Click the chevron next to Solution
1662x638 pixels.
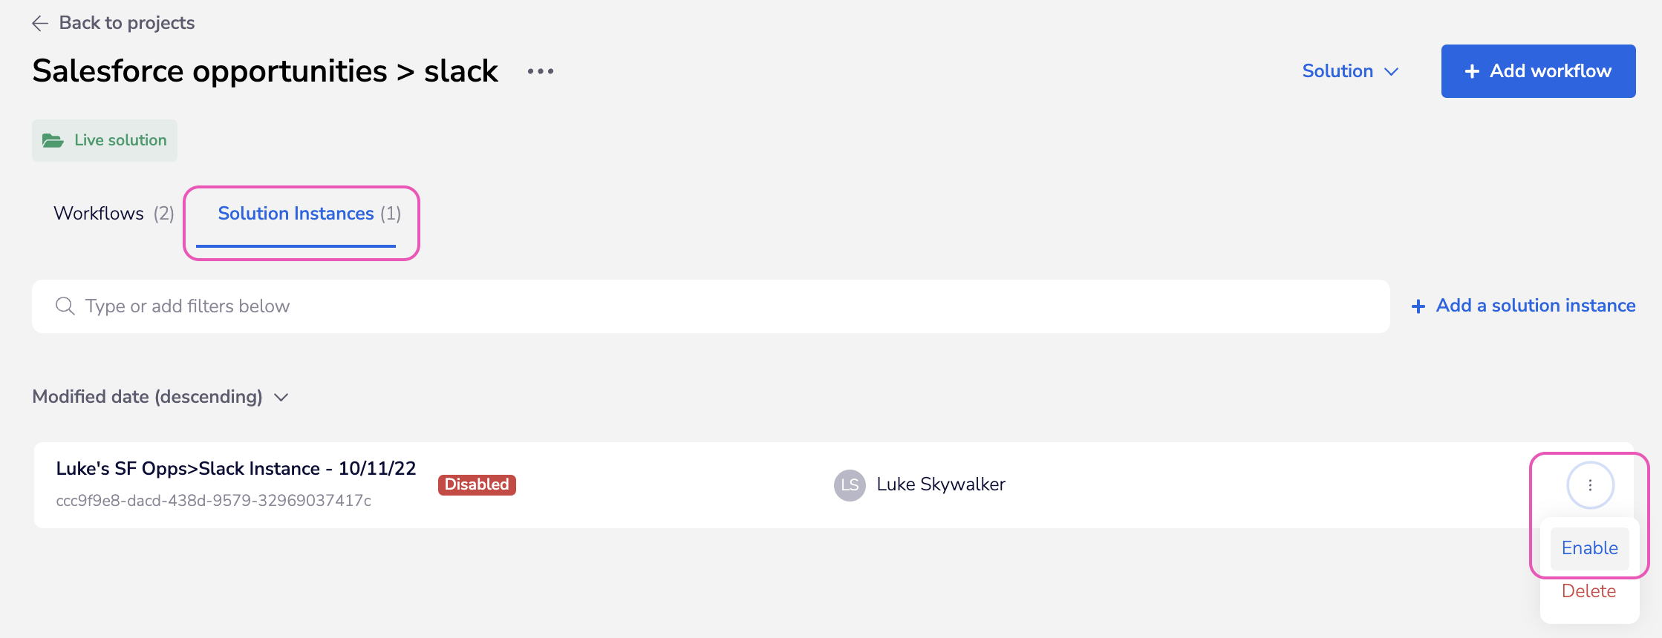click(x=1392, y=72)
